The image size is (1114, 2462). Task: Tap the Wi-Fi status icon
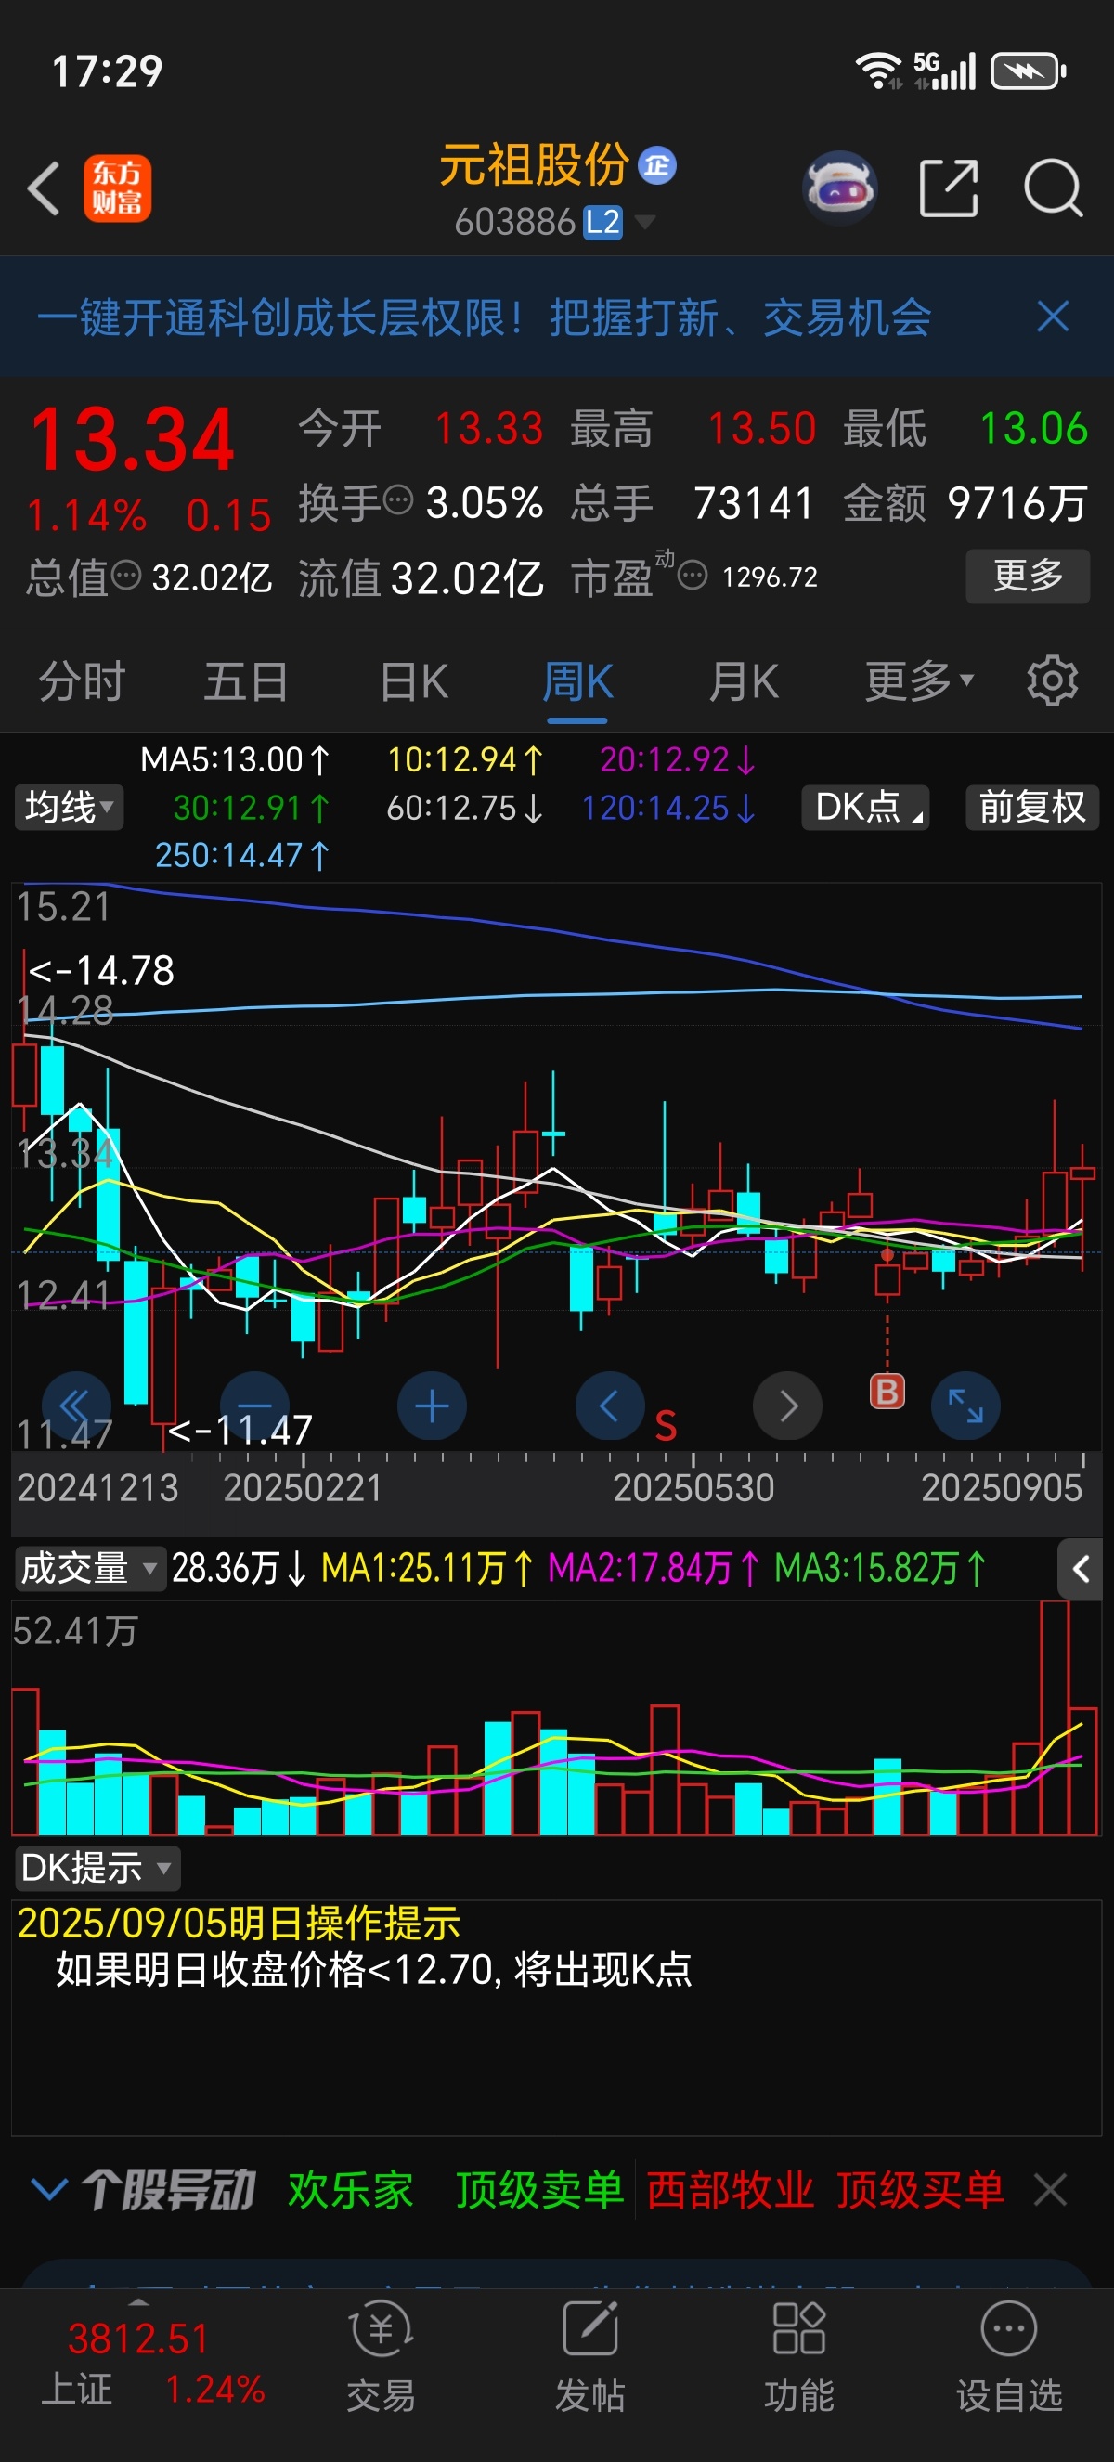[879, 71]
